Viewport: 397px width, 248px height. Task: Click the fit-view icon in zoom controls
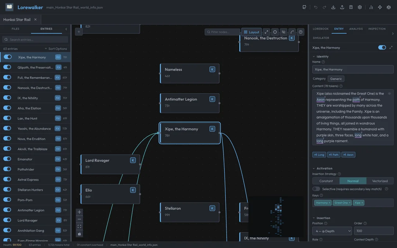click(79, 226)
